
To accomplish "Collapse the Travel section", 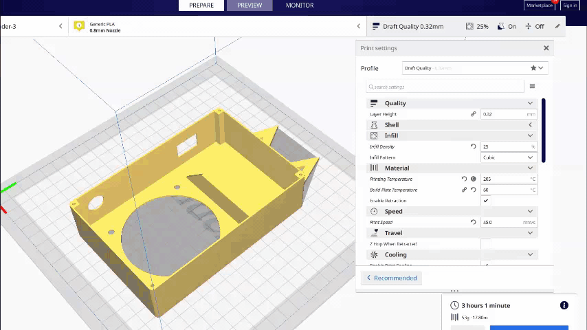I will 530,232.
